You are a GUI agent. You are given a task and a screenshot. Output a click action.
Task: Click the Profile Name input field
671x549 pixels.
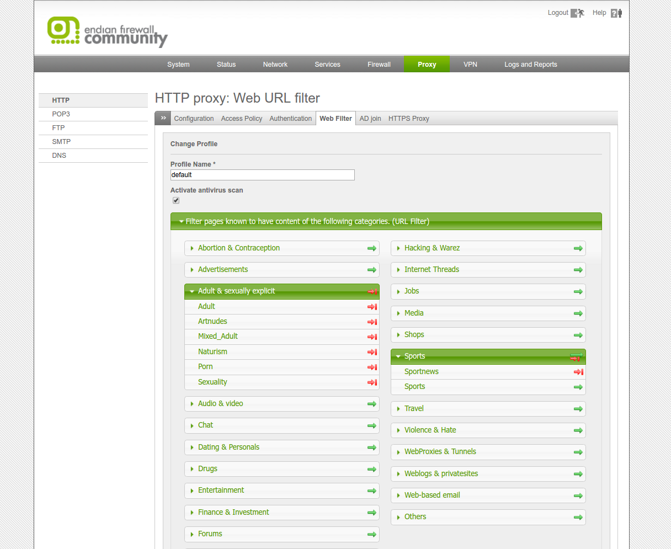(x=263, y=175)
